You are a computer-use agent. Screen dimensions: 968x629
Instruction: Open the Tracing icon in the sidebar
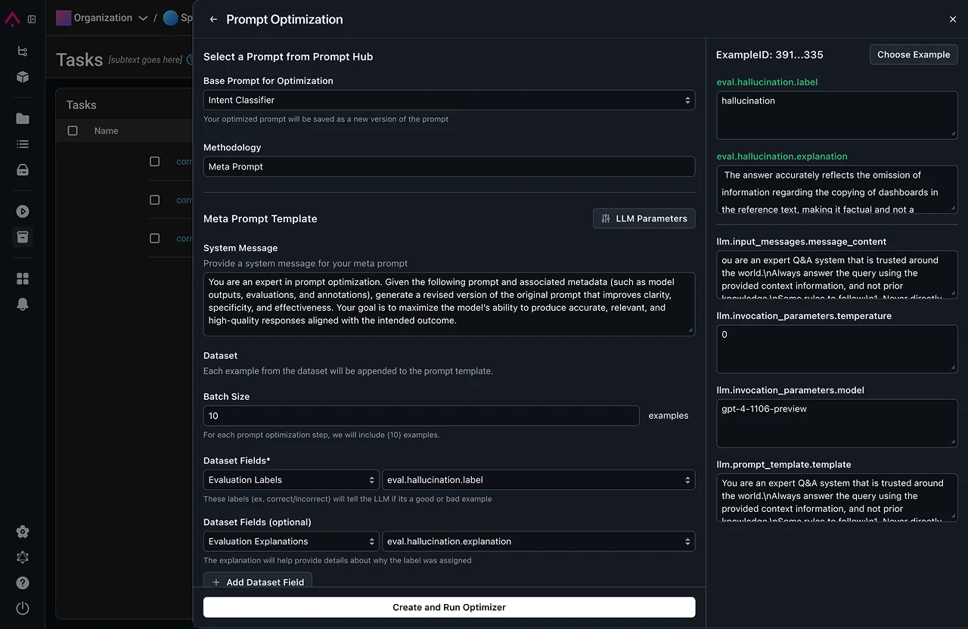pyautogui.click(x=22, y=51)
